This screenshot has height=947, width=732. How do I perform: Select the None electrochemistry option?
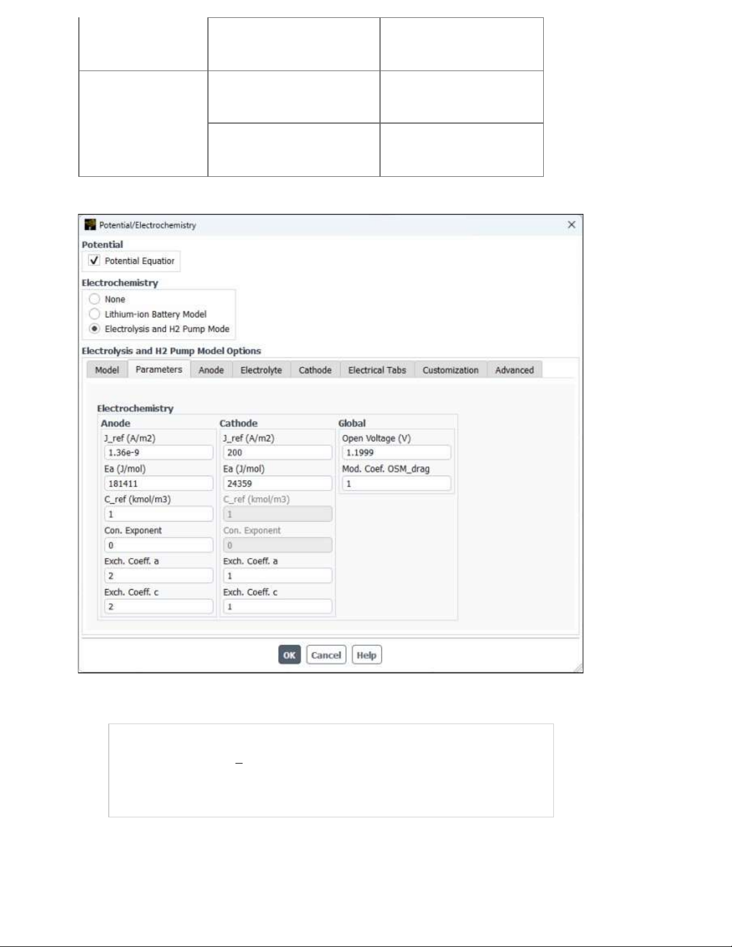coord(94,299)
